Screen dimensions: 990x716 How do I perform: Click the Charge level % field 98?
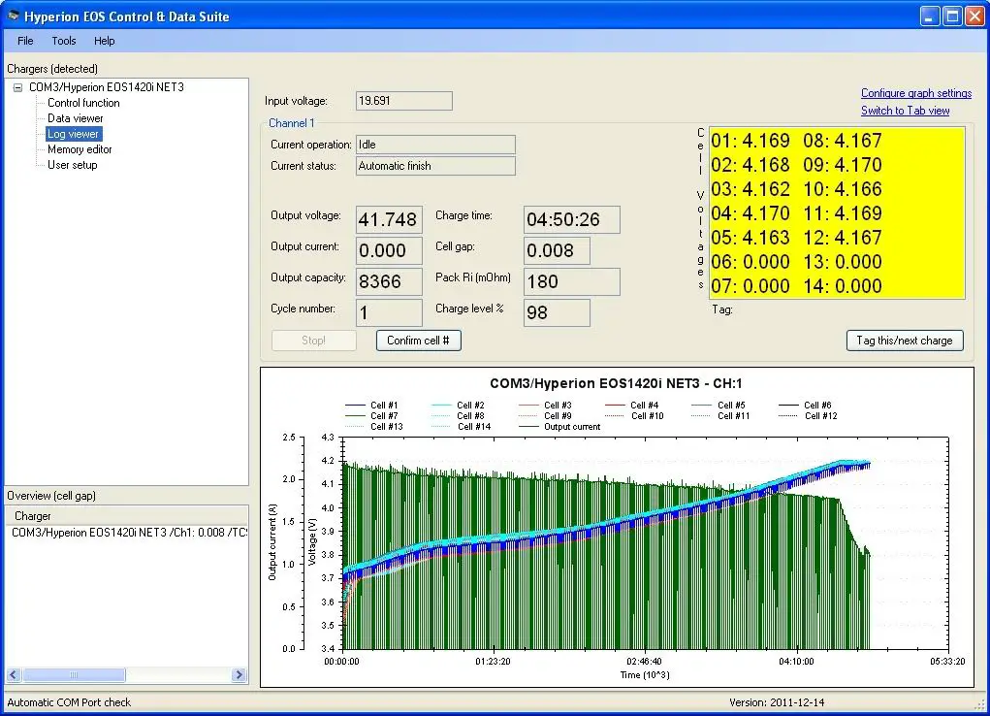coord(557,312)
